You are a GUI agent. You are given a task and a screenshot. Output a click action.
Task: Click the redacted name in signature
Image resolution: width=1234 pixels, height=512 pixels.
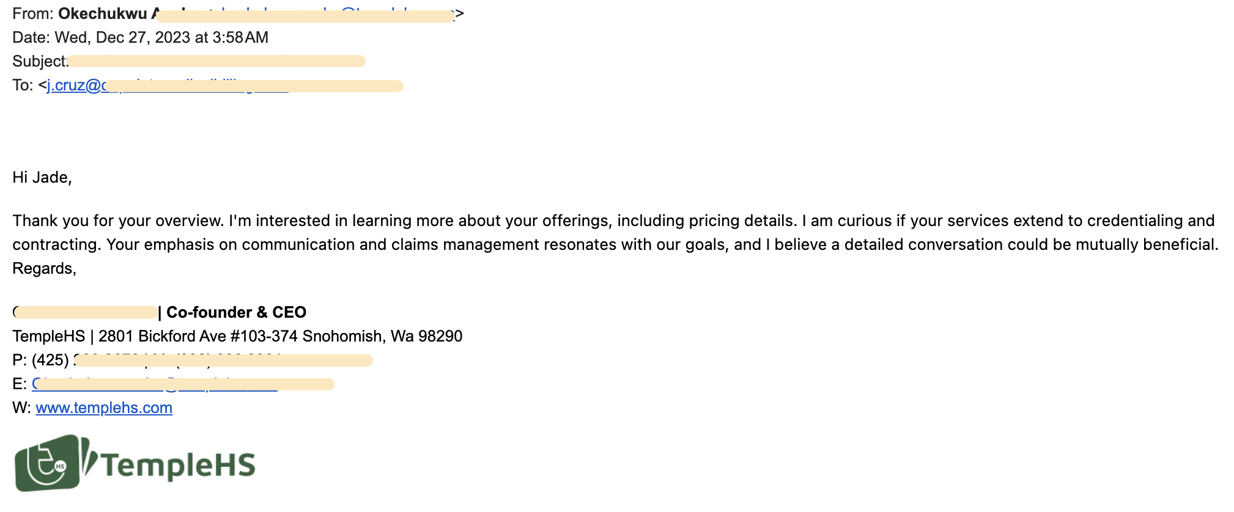(85, 312)
